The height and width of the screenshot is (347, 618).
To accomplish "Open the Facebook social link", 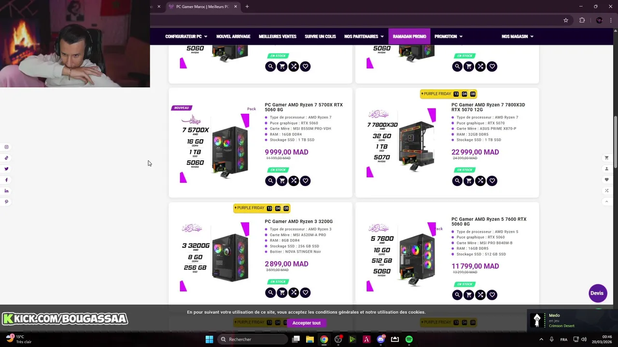I will 6,180.
